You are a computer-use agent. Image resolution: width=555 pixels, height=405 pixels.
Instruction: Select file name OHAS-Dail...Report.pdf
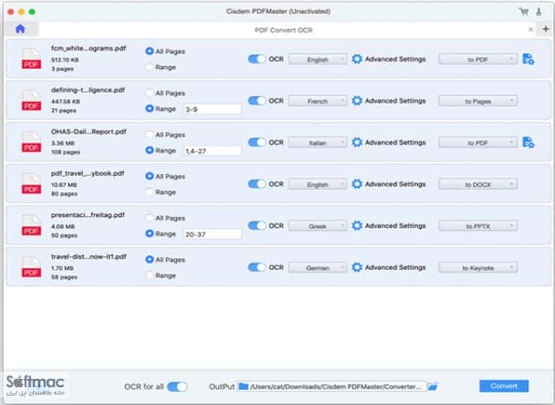coord(88,131)
